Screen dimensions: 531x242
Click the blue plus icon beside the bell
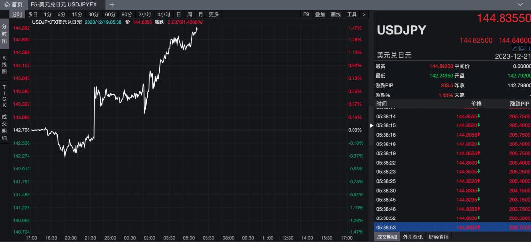[528, 48]
